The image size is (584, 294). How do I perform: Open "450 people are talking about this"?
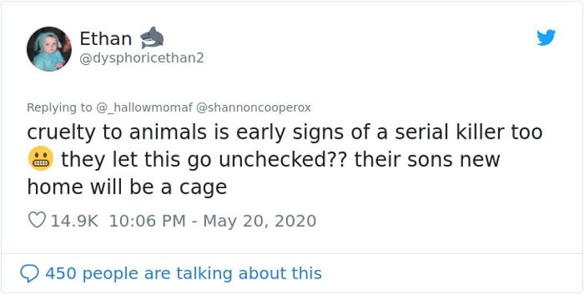tap(183, 273)
